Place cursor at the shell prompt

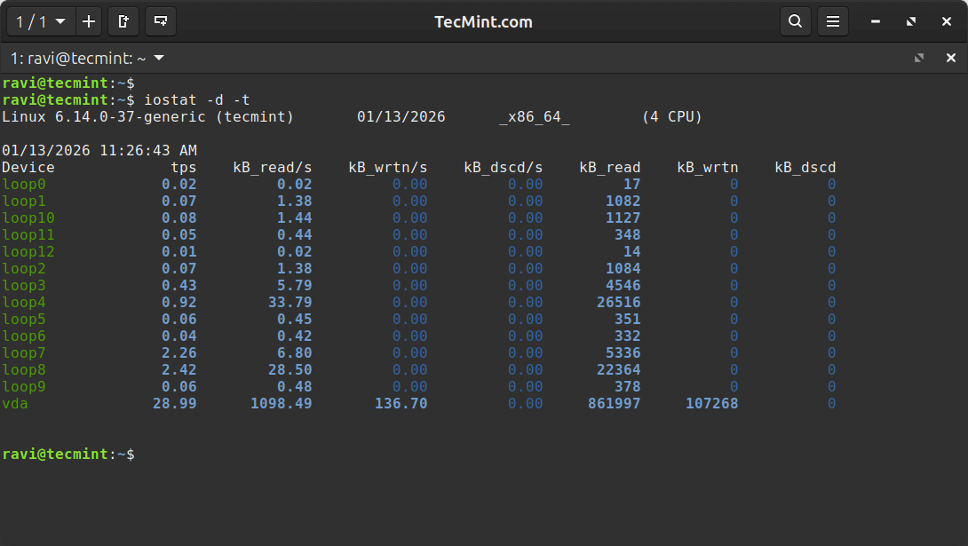pos(142,454)
